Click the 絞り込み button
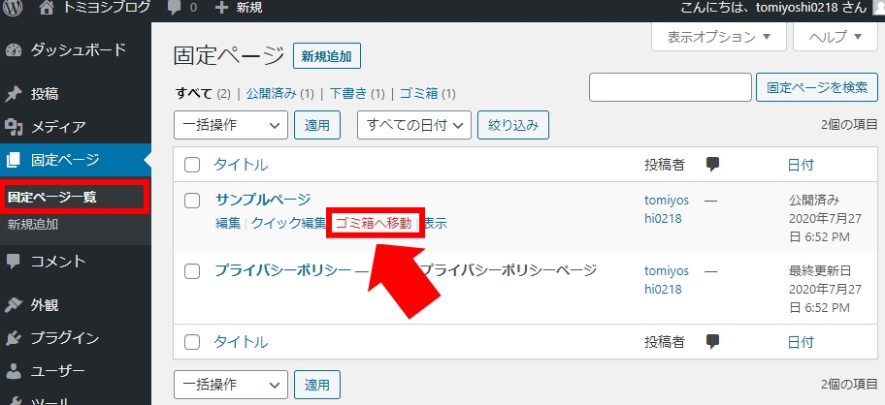The width and height of the screenshot is (885, 405). [x=513, y=125]
